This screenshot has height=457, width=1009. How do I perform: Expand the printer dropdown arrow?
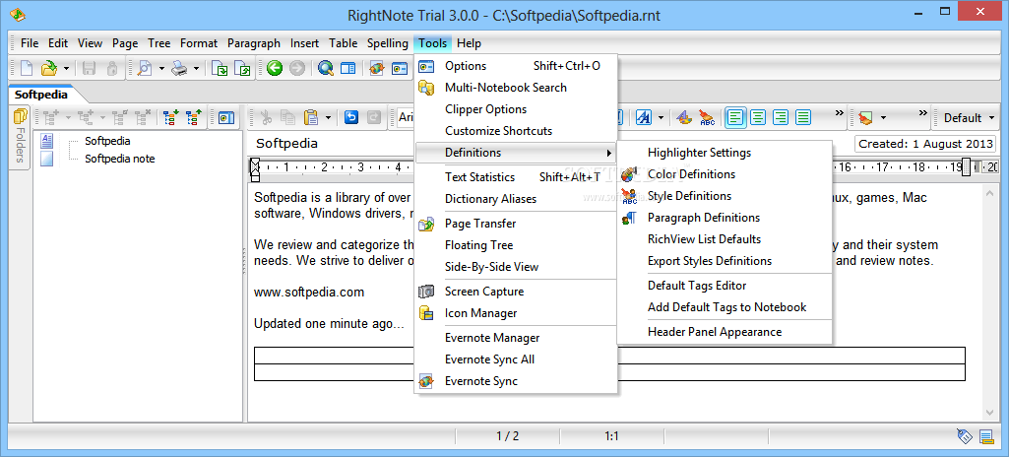point(196,68)
